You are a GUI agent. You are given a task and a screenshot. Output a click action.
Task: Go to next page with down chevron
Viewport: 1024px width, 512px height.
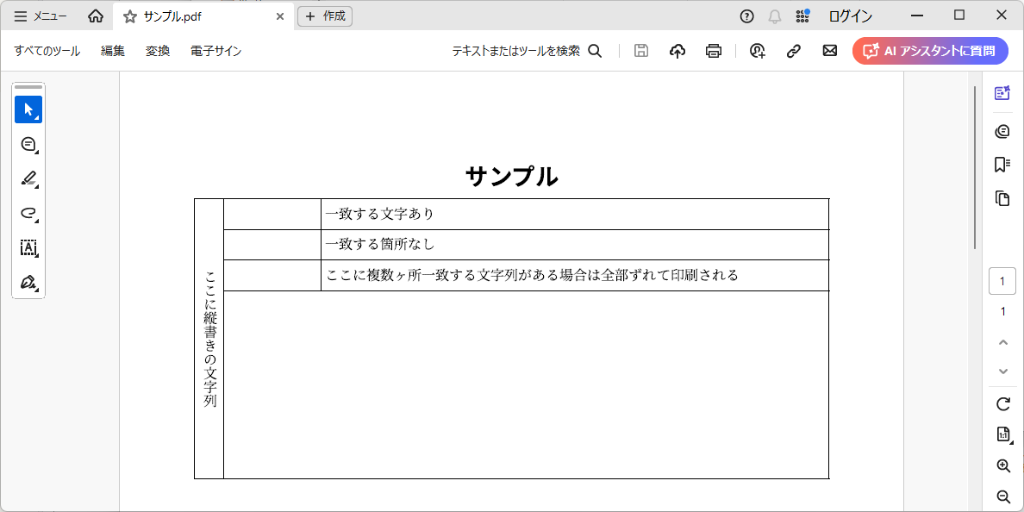tap(1004, 371)
